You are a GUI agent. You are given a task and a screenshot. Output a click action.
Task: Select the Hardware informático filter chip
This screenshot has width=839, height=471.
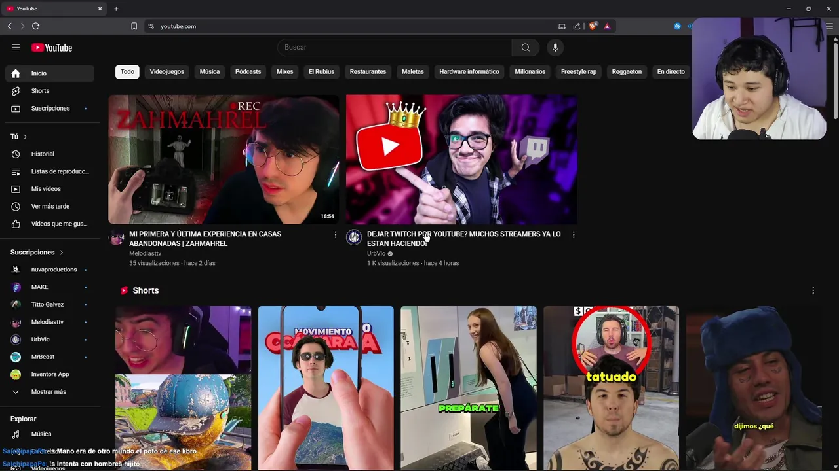coord(469,71)
